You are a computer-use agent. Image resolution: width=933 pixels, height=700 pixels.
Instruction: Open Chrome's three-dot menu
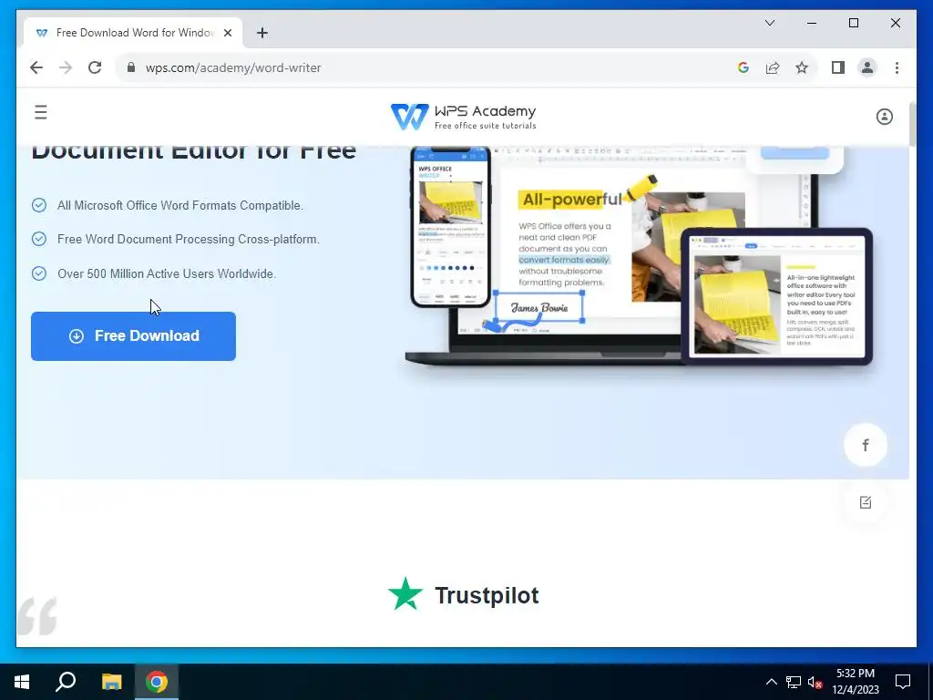click(x=897, y=67)
